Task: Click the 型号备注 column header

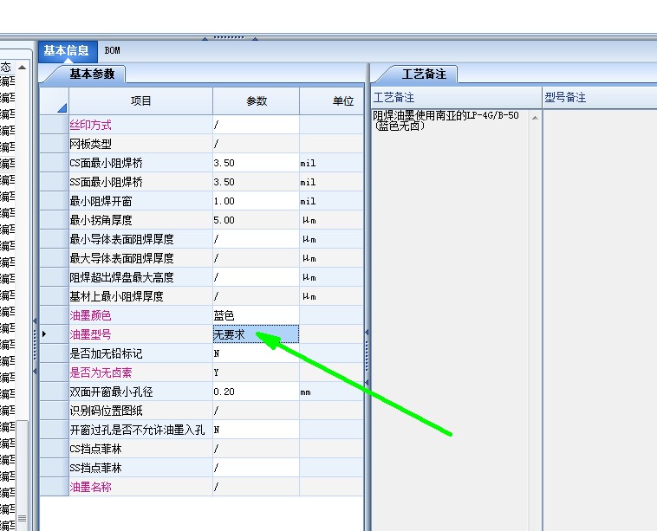Action: click(600, 98)
